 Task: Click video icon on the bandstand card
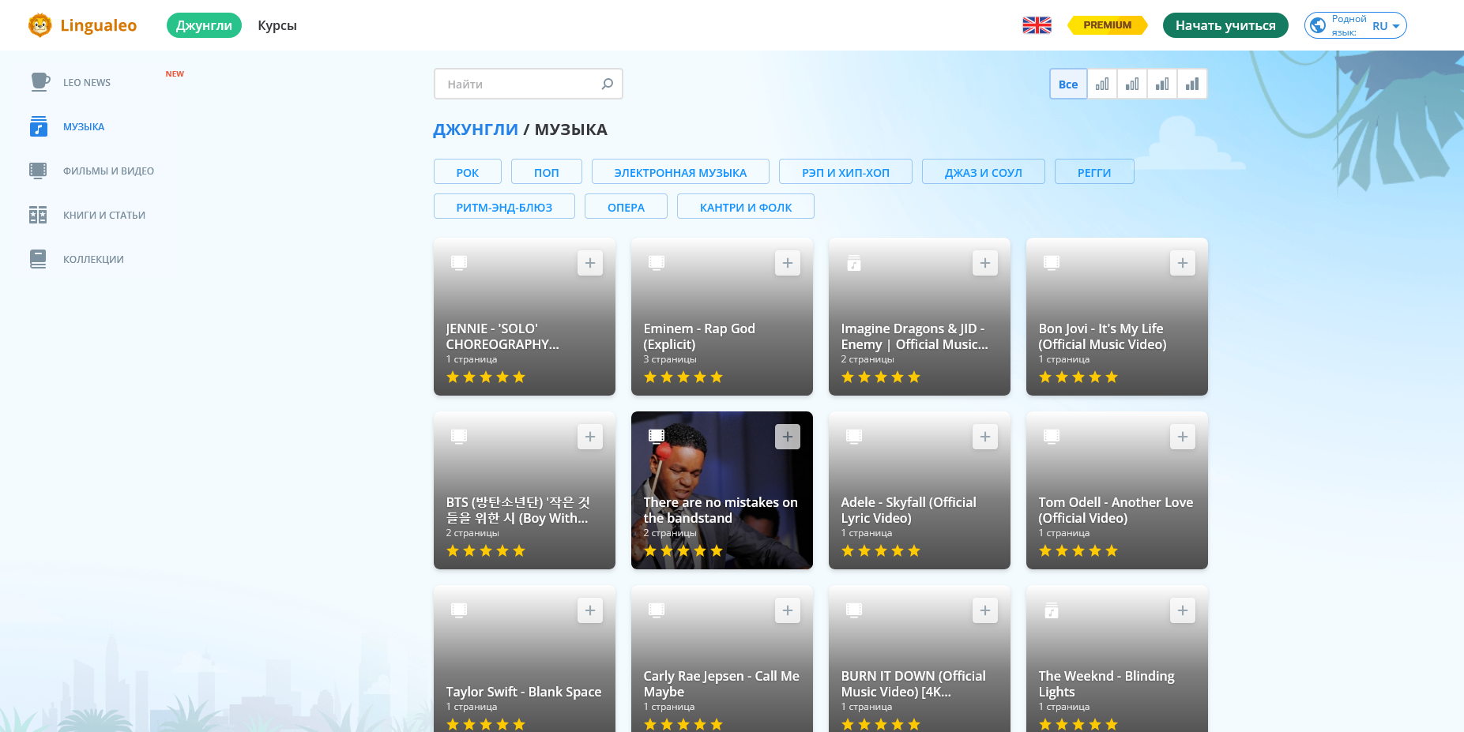657,436
